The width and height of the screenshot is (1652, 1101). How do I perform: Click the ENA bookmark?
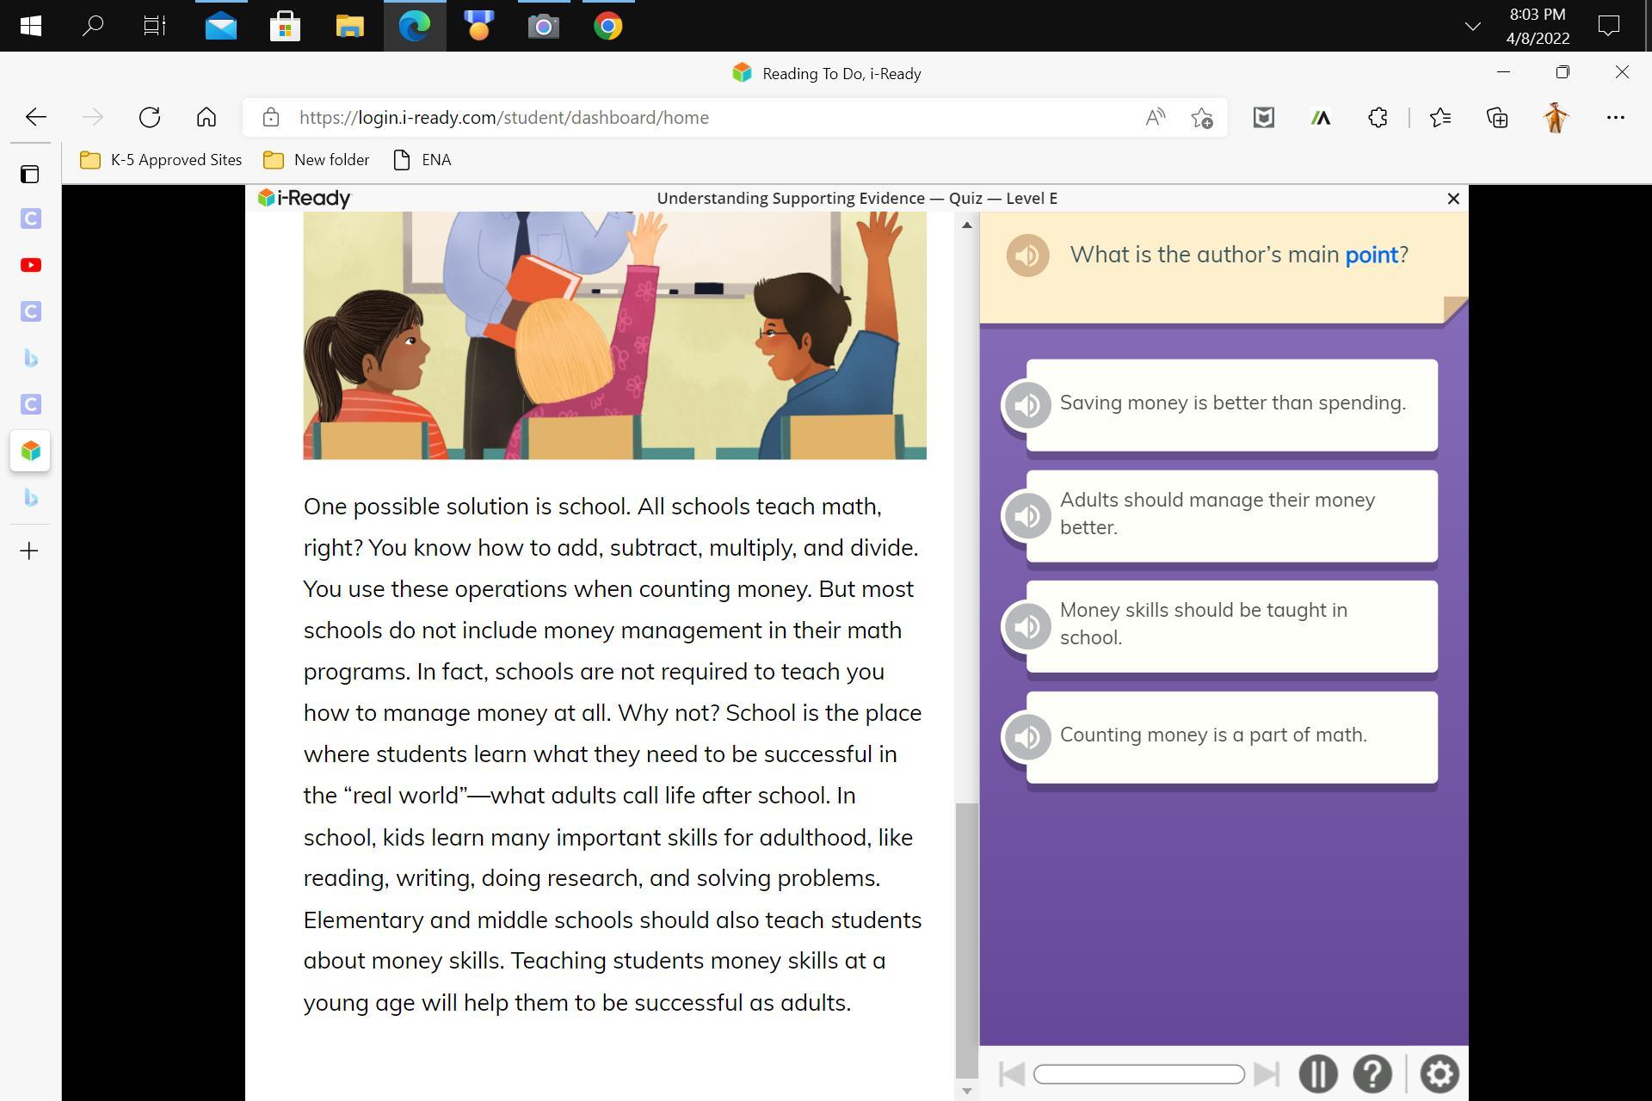(422, 160)
